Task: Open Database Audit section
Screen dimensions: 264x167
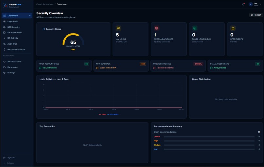Action: [17, 32]
